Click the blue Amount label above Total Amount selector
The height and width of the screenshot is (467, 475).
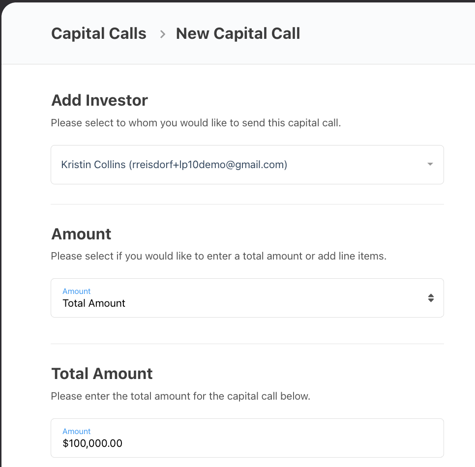tap(76, 291)
